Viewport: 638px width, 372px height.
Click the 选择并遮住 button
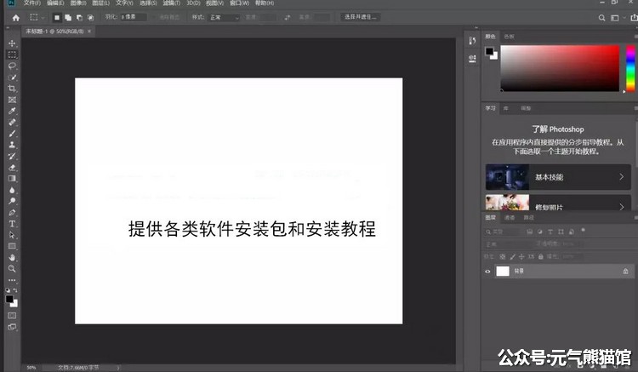pos(361,17)
